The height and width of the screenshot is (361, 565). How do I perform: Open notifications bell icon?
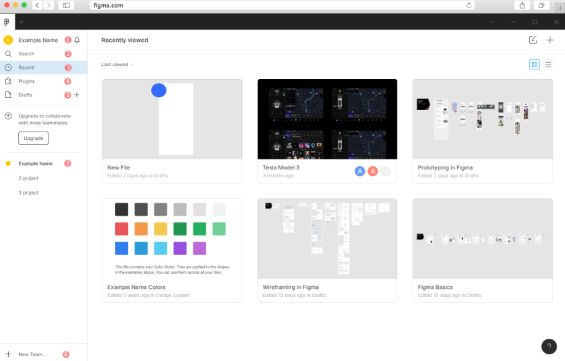click(x=77, y=40)
